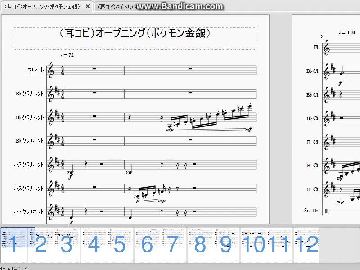The height and width of the screenshot is (270, 360).
Task: Select the whole rest in the フルート first measure
Action: (x=94, y=69)
